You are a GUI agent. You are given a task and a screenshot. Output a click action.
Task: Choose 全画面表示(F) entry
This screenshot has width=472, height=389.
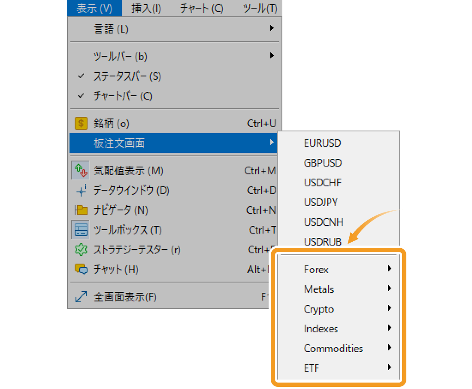171,297
